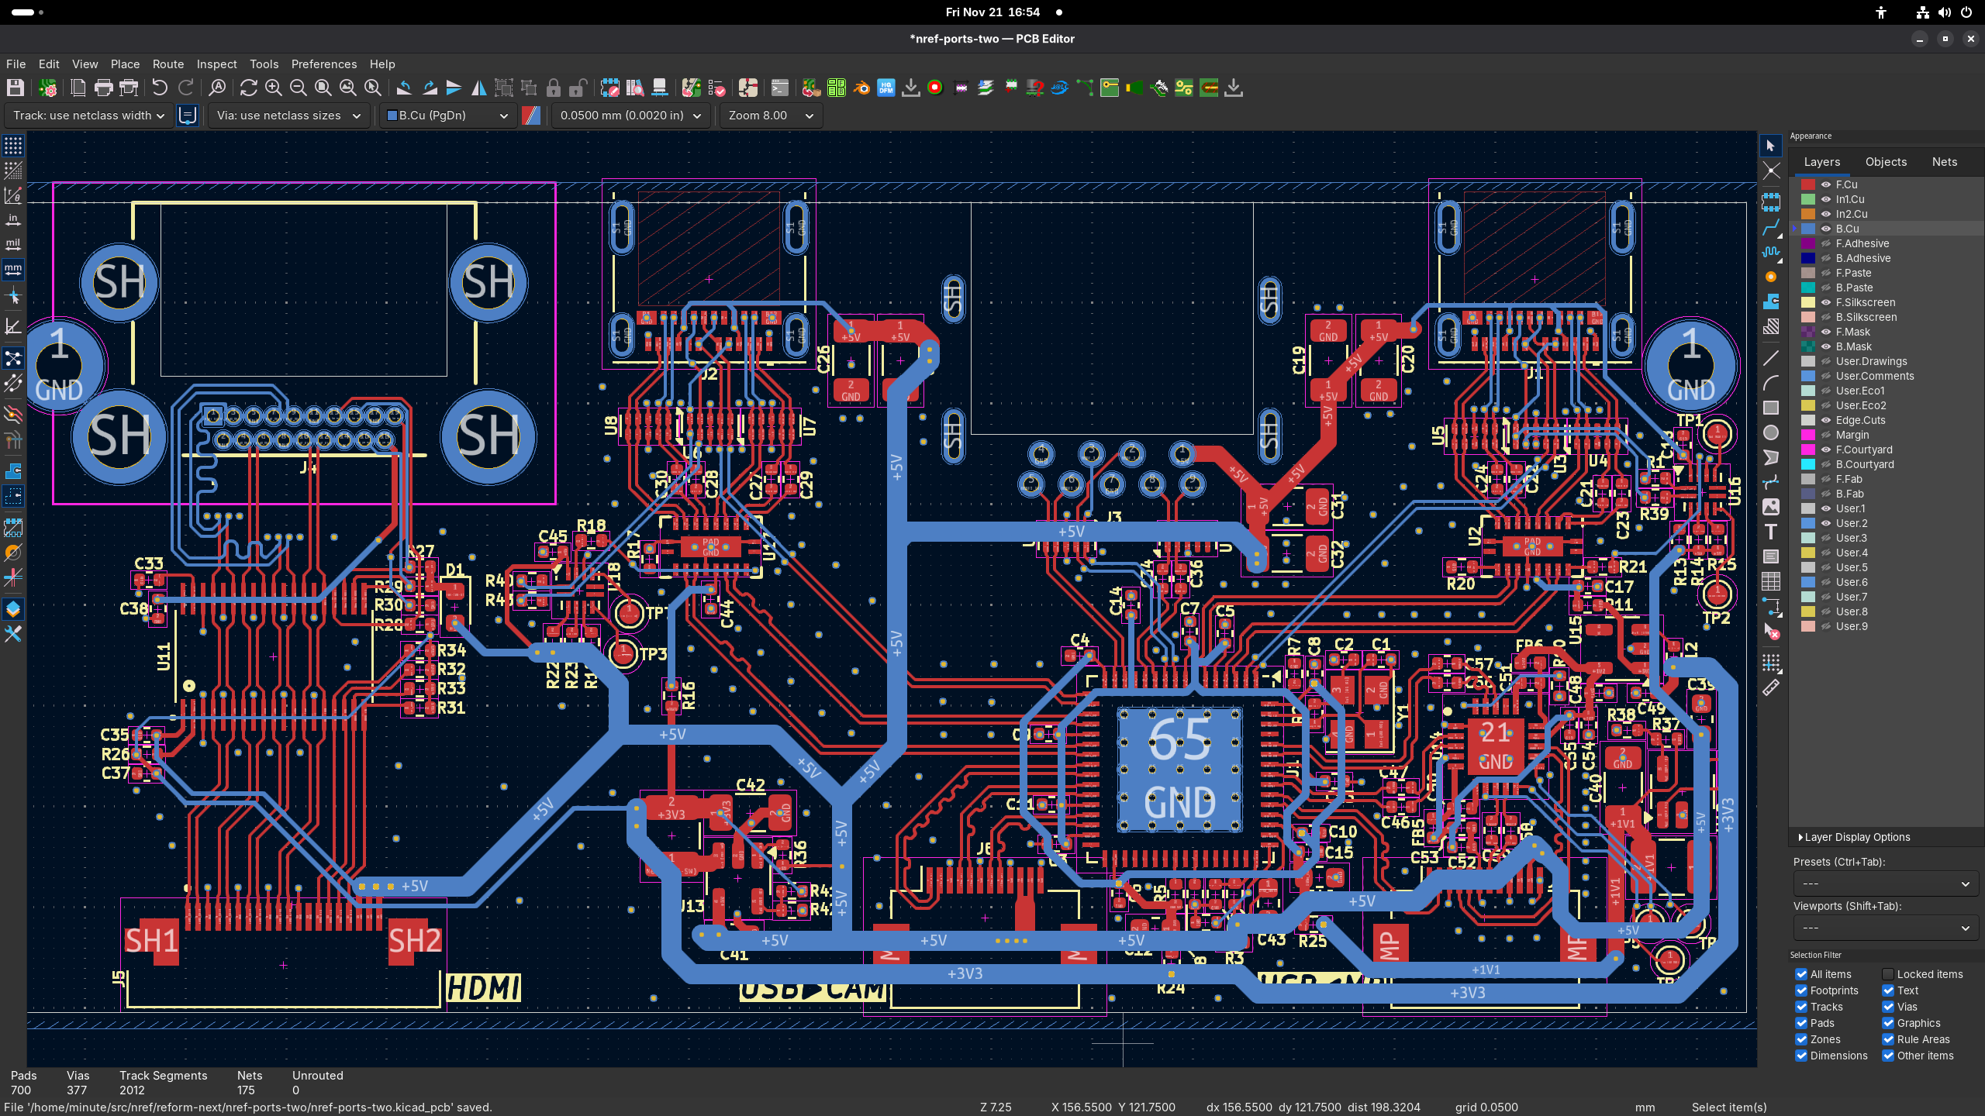Viewport: 1985px width, 1116px height.
Task: Select the Add Text tool
Action: (x=1771, y=532)
